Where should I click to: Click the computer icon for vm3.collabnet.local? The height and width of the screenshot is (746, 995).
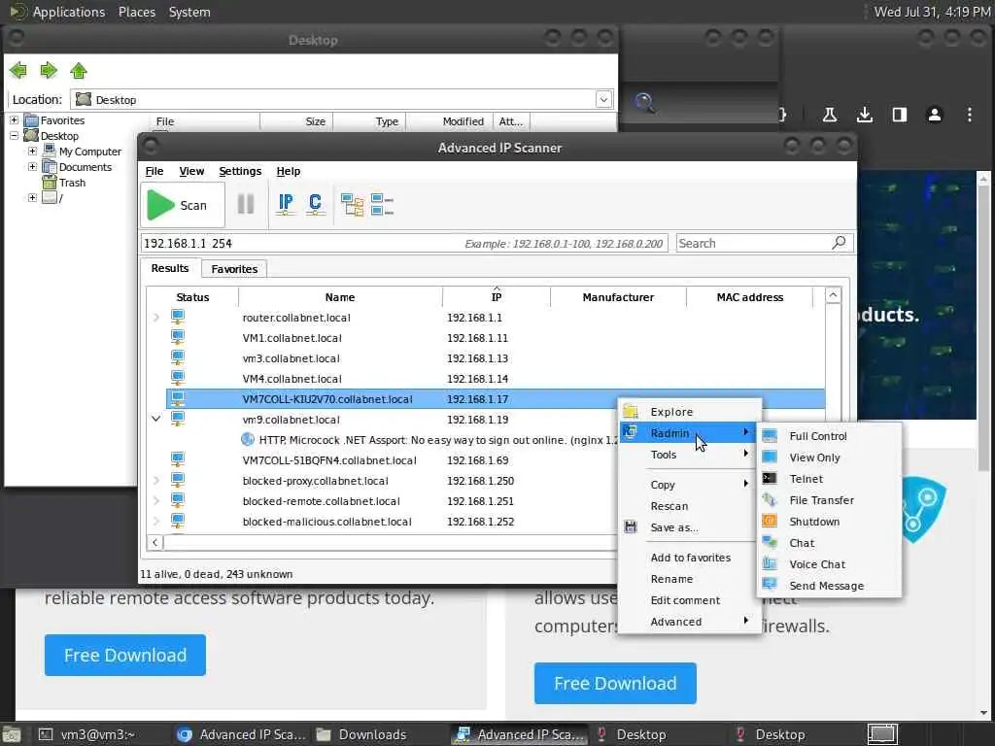pos(178,357)
